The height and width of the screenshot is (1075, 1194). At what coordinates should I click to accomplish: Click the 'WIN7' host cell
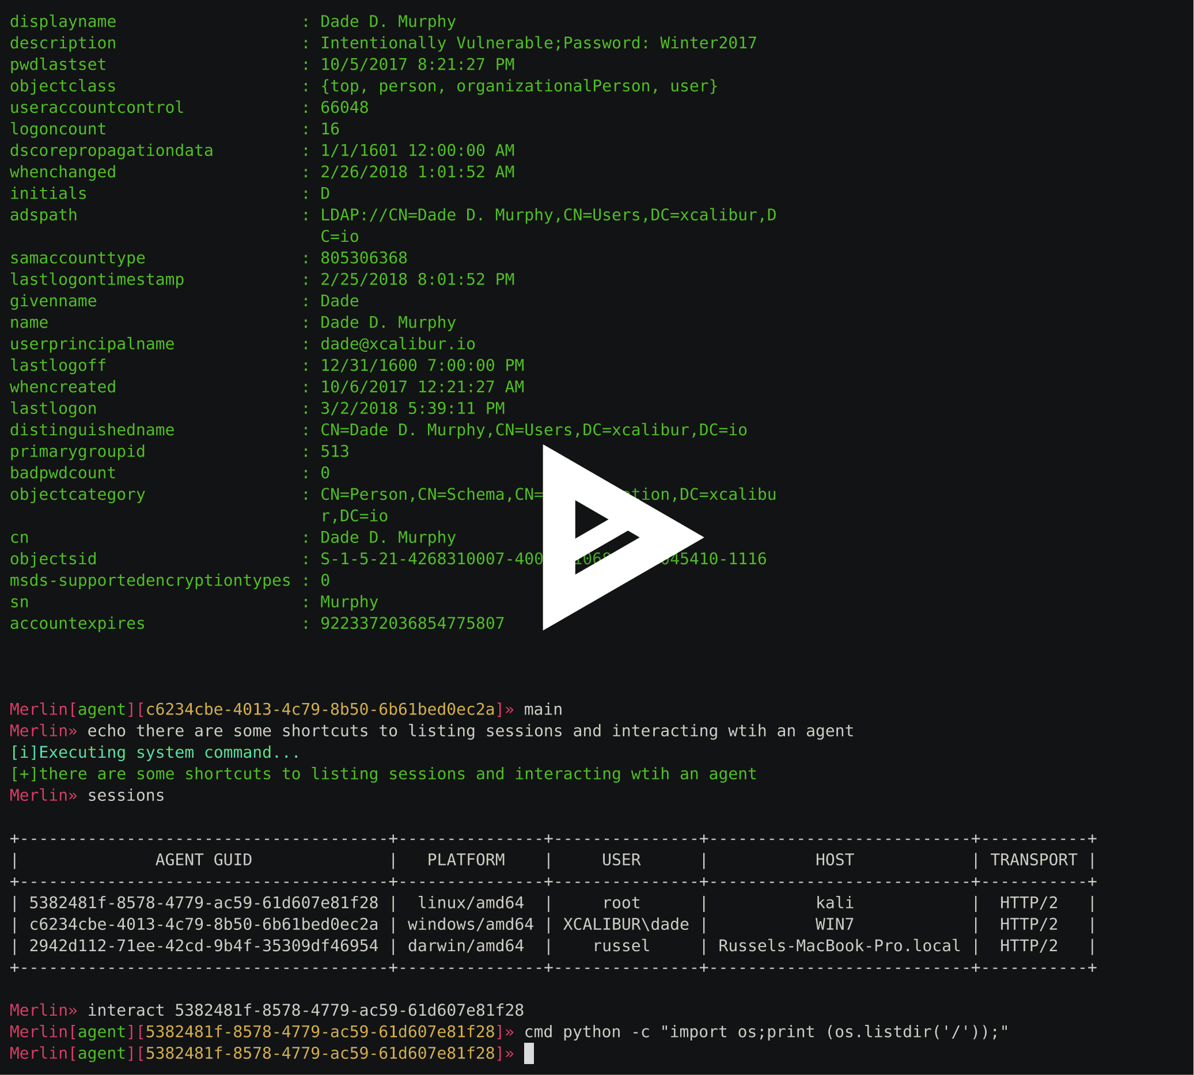(835, 924)
